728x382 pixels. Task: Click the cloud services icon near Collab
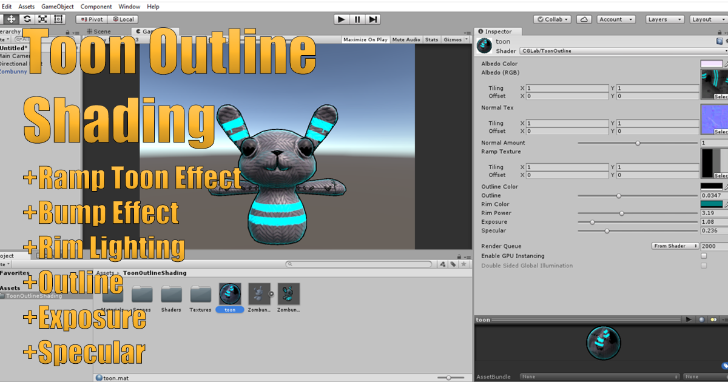point(583,19)
